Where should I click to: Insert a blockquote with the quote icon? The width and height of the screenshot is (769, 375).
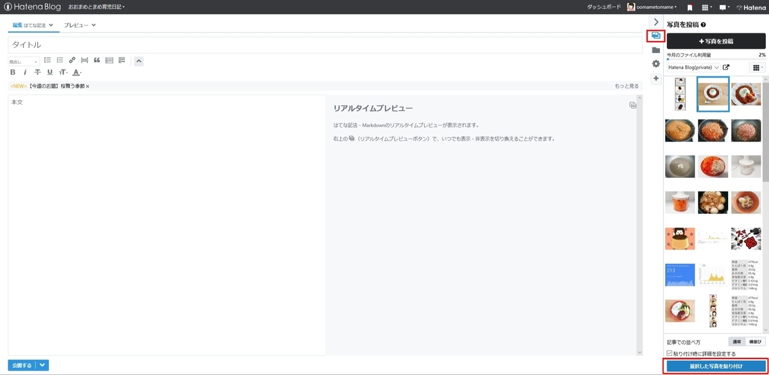coord(96,60)
